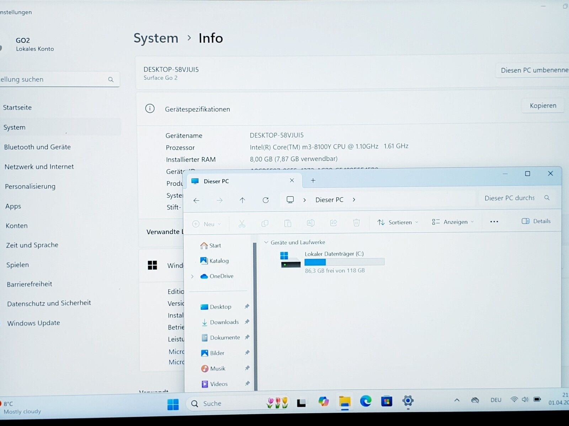Open the Anzeigen dropdown
This screenshot has height=426, width=569.
click(453, 222)
